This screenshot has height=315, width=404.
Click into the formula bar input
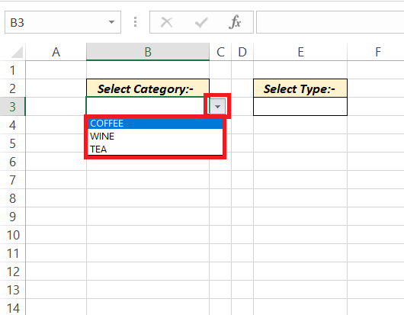tap(330, 22)
